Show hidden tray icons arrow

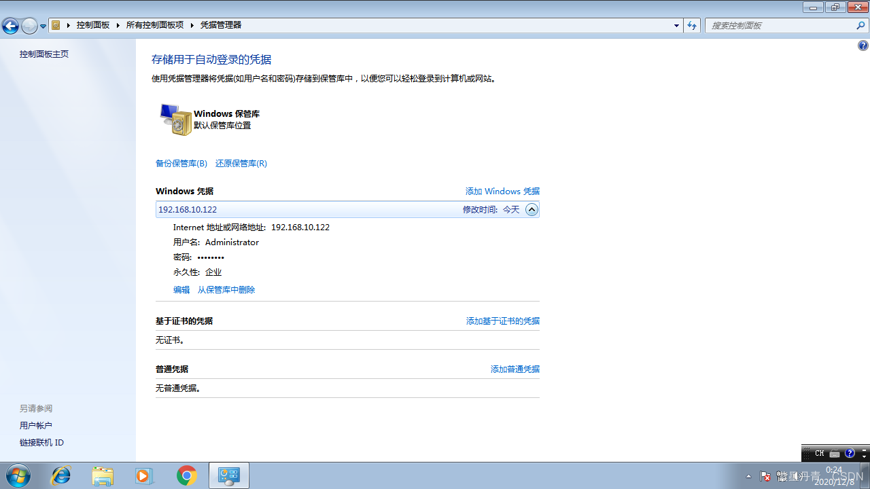[x=748, y=476]
